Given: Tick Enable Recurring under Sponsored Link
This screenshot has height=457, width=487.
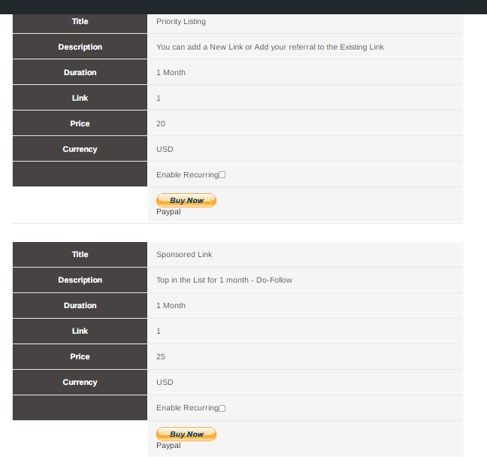Looking at the screenshot, I should click(222, 408).
